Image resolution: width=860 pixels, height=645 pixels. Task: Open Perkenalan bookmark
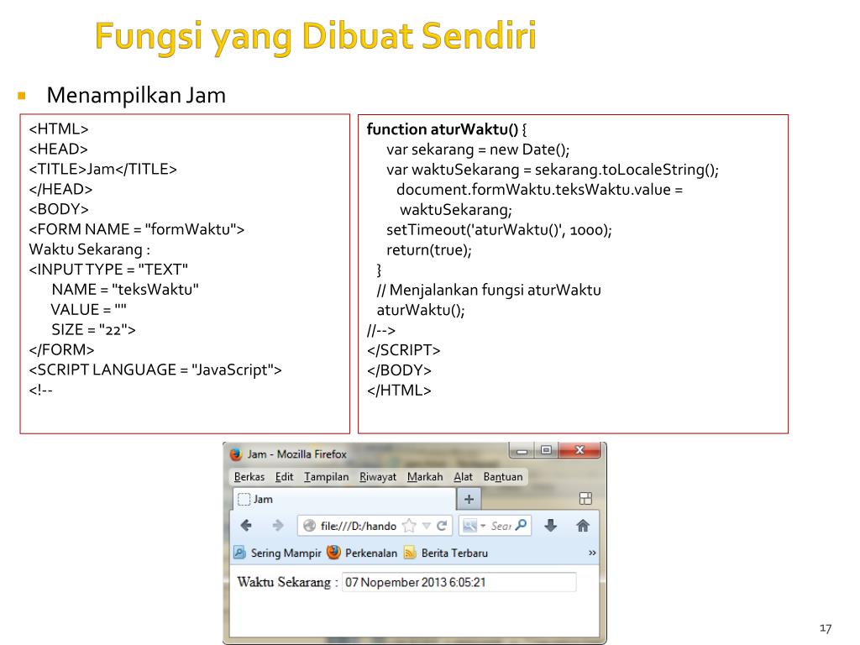click(x=362, y=553)
